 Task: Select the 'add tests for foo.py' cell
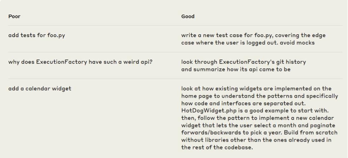click(x=36, y=35)
